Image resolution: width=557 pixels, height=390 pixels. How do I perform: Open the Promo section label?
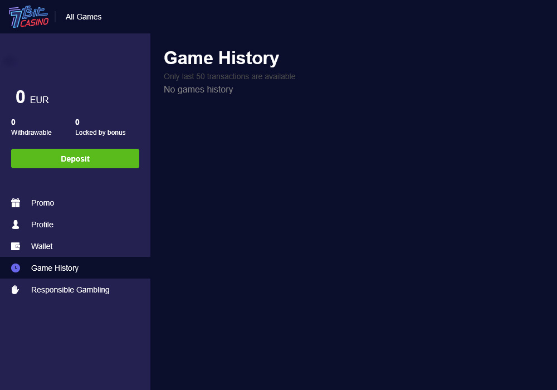42,203
